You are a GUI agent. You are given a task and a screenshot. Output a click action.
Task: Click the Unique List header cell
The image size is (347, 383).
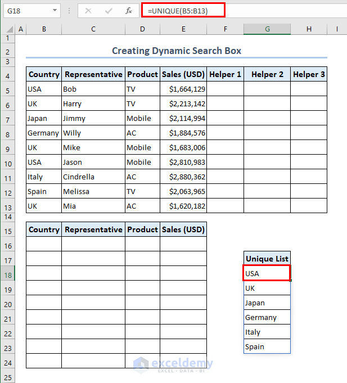(267, 259)
